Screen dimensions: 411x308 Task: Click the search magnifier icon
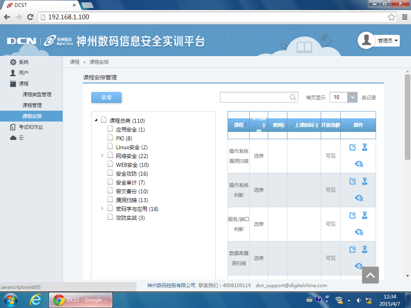pyautogui.click(x=293, y=97)
